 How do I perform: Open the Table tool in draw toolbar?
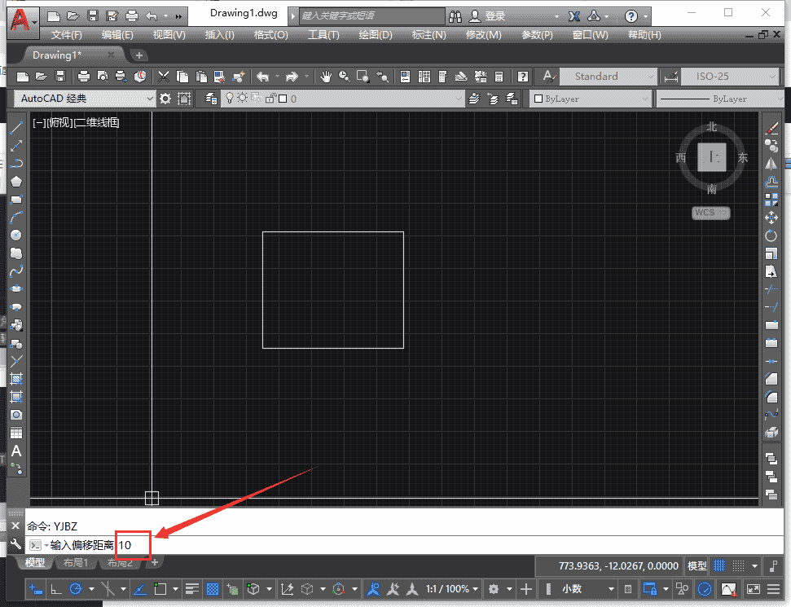point(16,433)
